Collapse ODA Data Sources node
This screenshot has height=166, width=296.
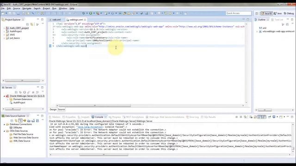point(4,131)
